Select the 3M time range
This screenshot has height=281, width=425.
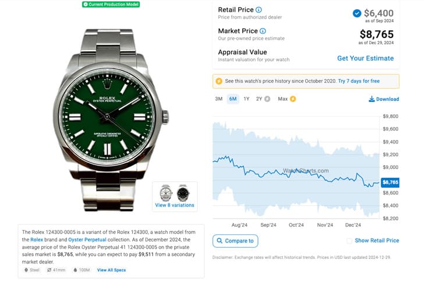[219, 99]
